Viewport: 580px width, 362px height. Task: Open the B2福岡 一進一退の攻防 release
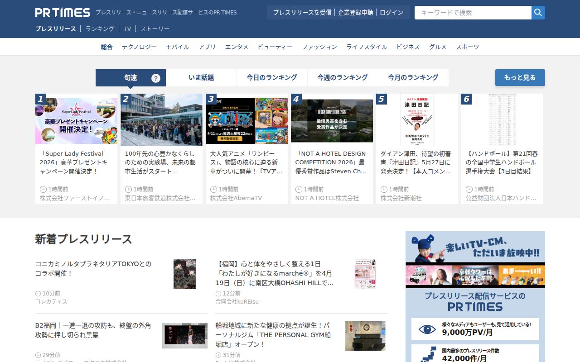[x=93, y=330]
